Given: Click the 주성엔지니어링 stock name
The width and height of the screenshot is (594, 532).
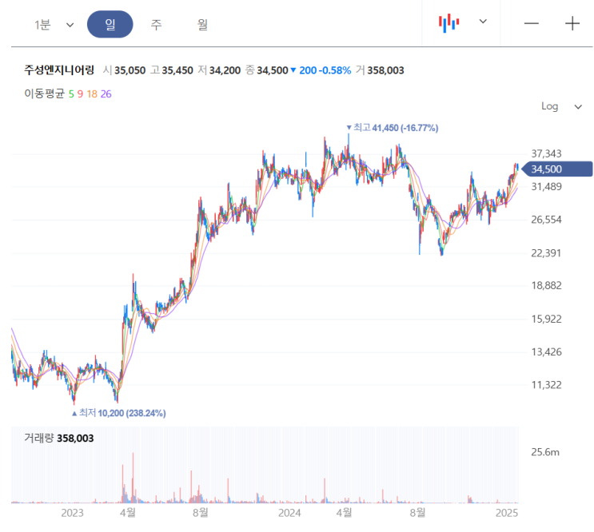Looking at the screenshot, I should pos(59,70).
